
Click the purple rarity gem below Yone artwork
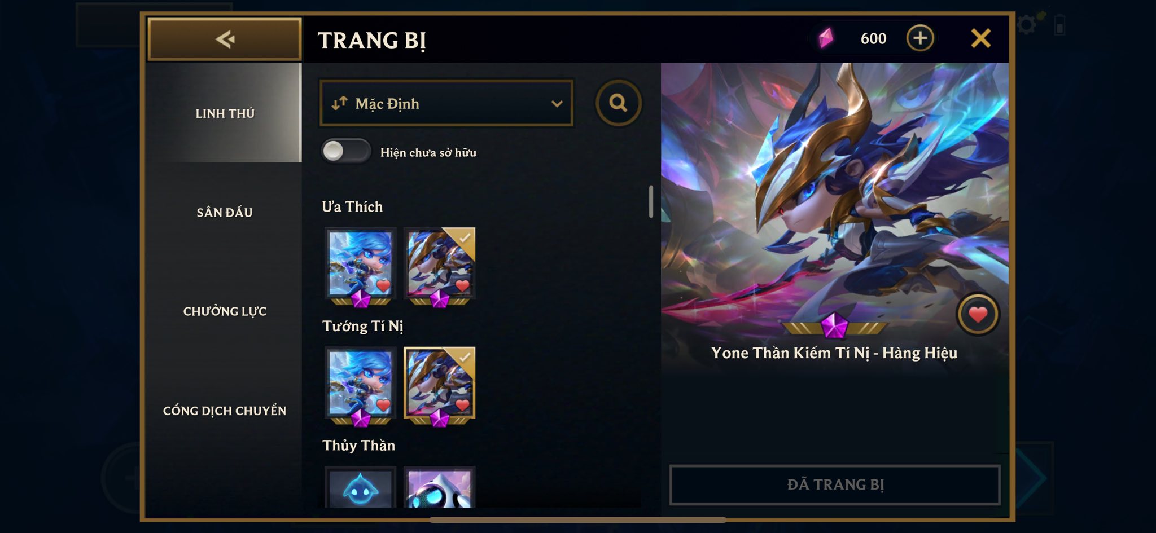coord(834,325)
